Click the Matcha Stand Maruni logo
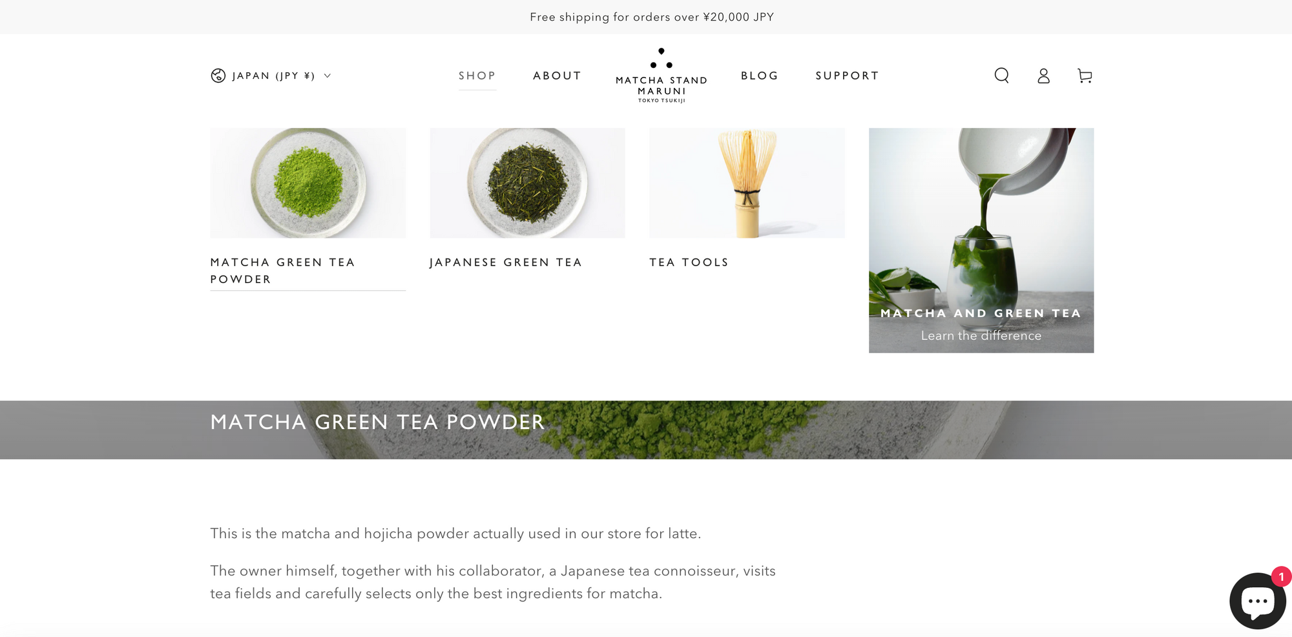This screenshot has width=1292, height=637. coord(662,75)
